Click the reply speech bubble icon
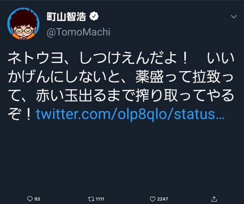 coord(30,199)
